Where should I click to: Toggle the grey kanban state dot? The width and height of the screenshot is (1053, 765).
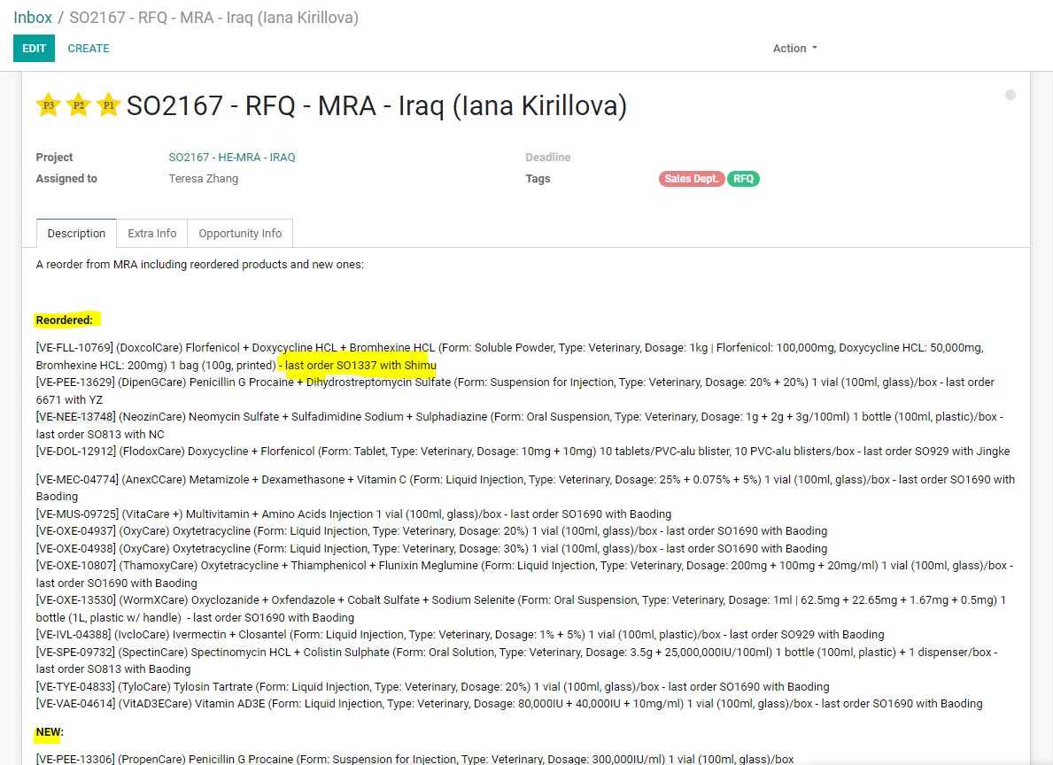[1010, 95]
